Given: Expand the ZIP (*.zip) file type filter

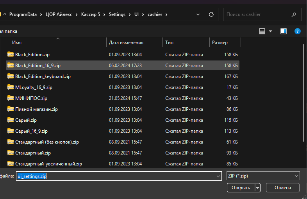Looking at the screenshot, I should pyautogui.click(x=296, y=176).
